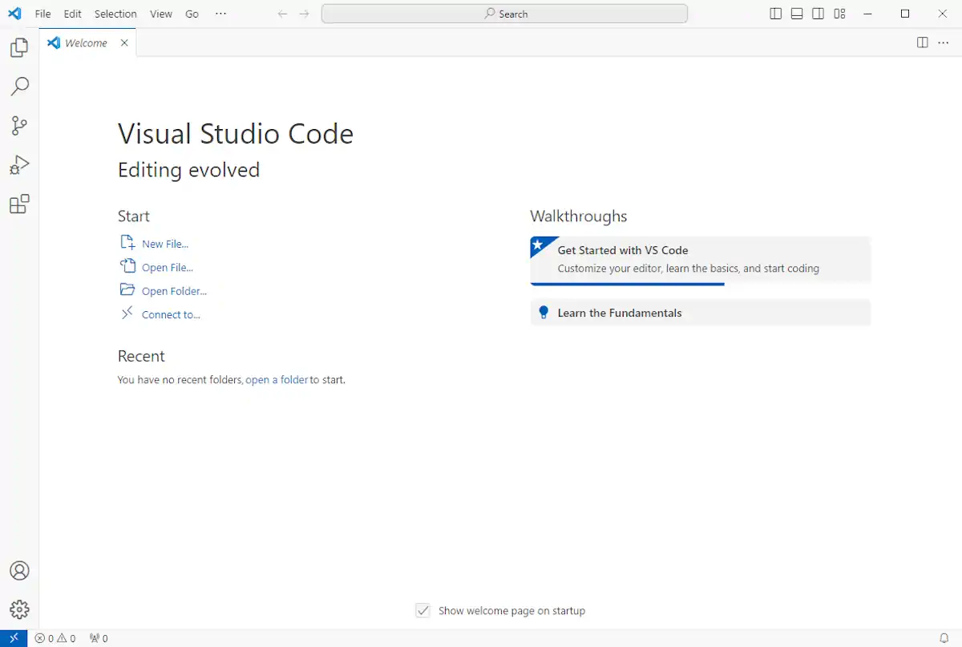Open the Search view

tap(19, 87)
